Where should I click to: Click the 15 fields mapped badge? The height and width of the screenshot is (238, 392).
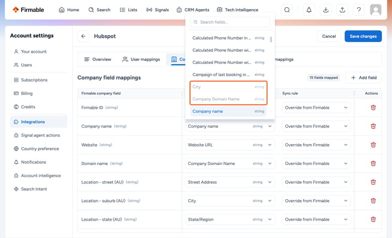point(324,78)
